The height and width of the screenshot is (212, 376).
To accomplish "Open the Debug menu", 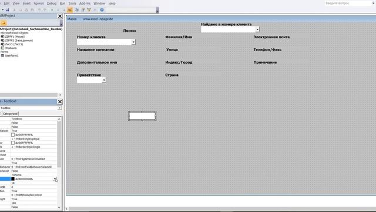I will (x=52, y=4).
